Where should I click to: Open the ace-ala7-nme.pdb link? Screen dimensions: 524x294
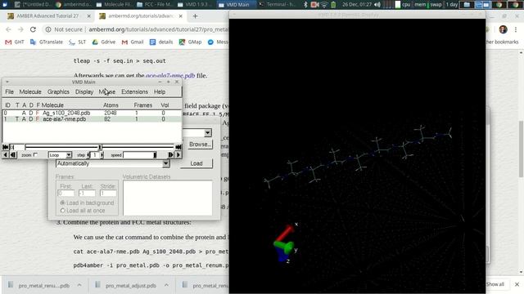pyautogui.click(x=170, y=76)
